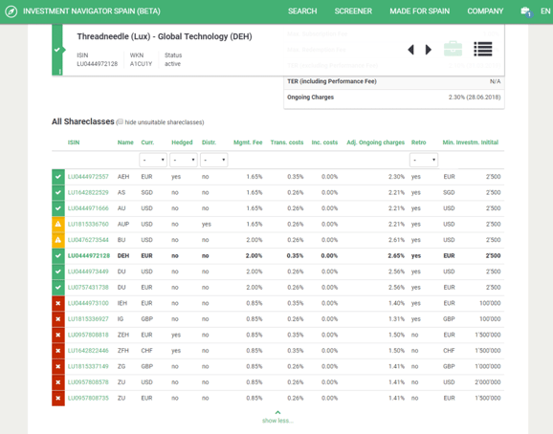553x434 pixels.
Task: Open the SEARCH menu
Action: tap(302, 11)
